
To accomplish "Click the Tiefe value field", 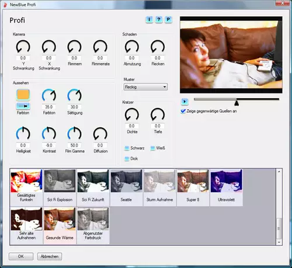I will click(158, 126).
